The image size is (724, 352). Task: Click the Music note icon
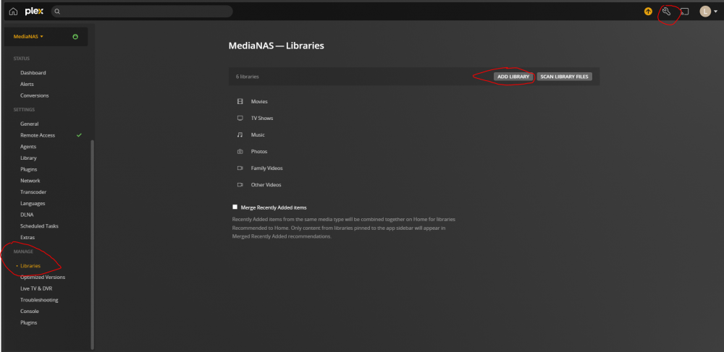pos(240,134)
